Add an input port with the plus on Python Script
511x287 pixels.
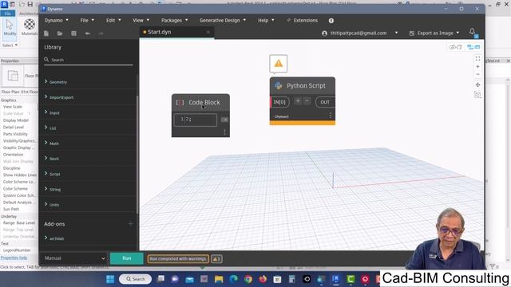click(298, 101)
